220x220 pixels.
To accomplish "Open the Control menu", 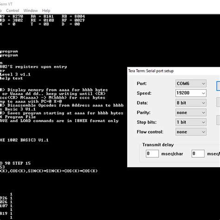I will pos(13,11).
